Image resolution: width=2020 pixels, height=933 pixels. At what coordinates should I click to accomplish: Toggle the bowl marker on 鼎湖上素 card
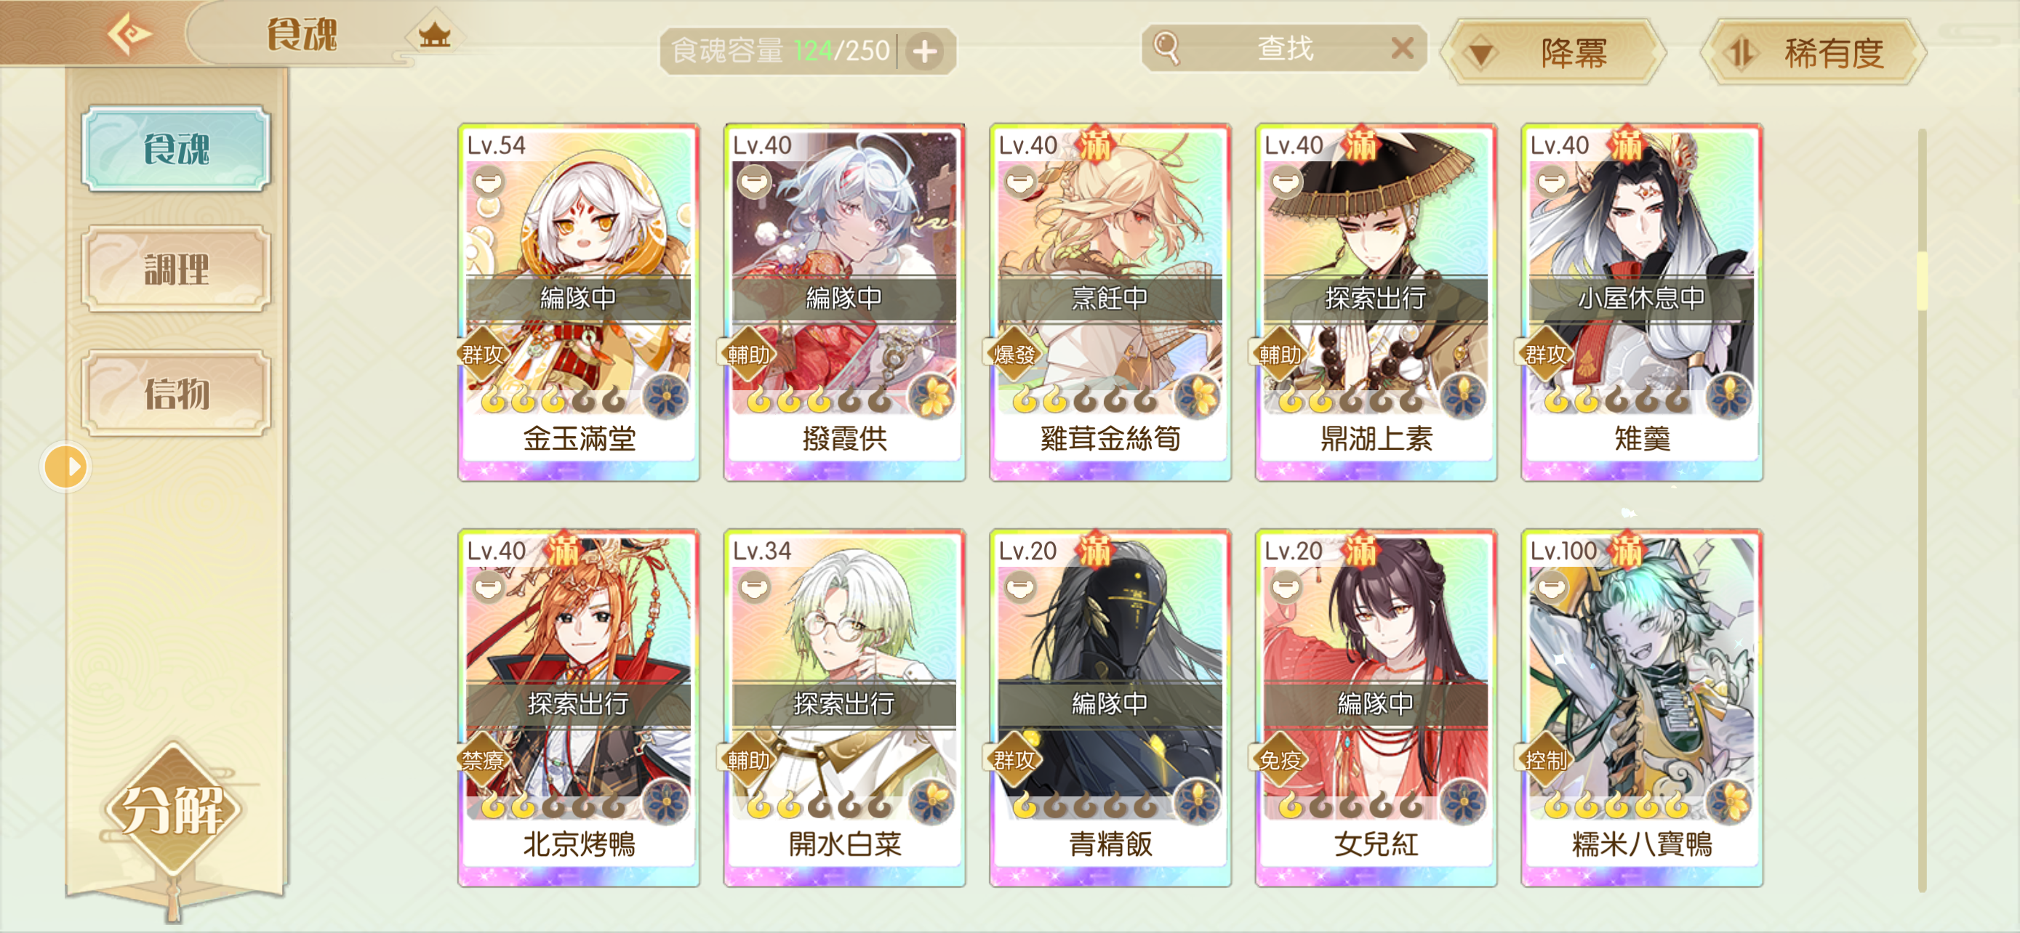(1286, 182)
